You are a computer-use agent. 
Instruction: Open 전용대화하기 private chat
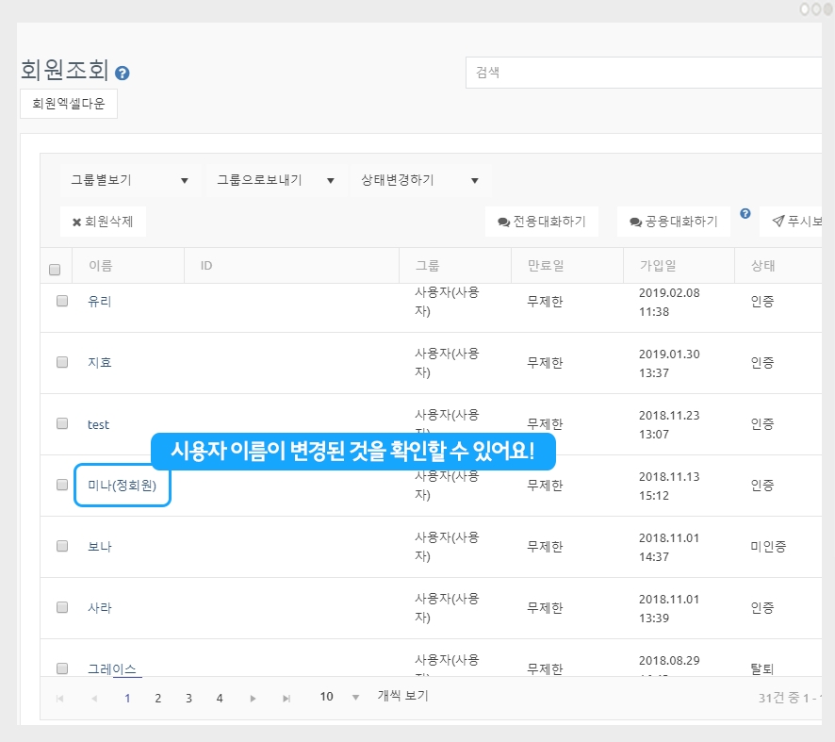click(x=542, y=222)
